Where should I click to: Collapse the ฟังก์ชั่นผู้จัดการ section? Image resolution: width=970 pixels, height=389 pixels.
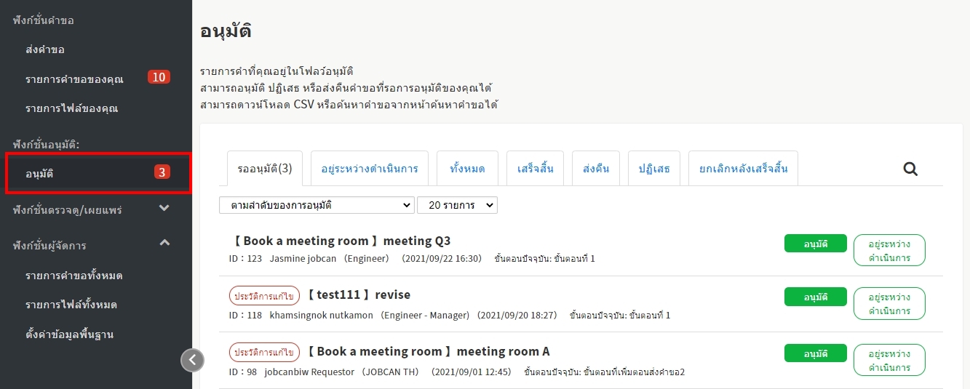point(164,244)
